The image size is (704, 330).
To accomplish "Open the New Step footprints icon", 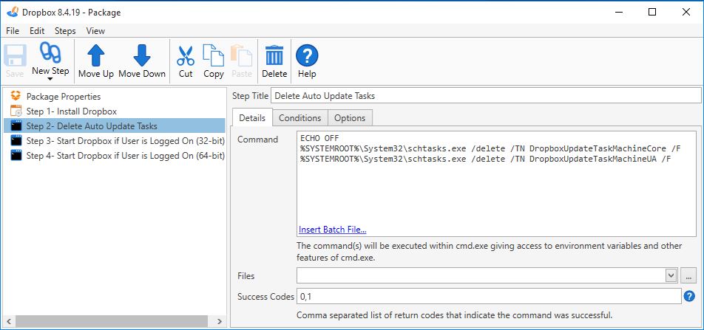I will 50,53.
